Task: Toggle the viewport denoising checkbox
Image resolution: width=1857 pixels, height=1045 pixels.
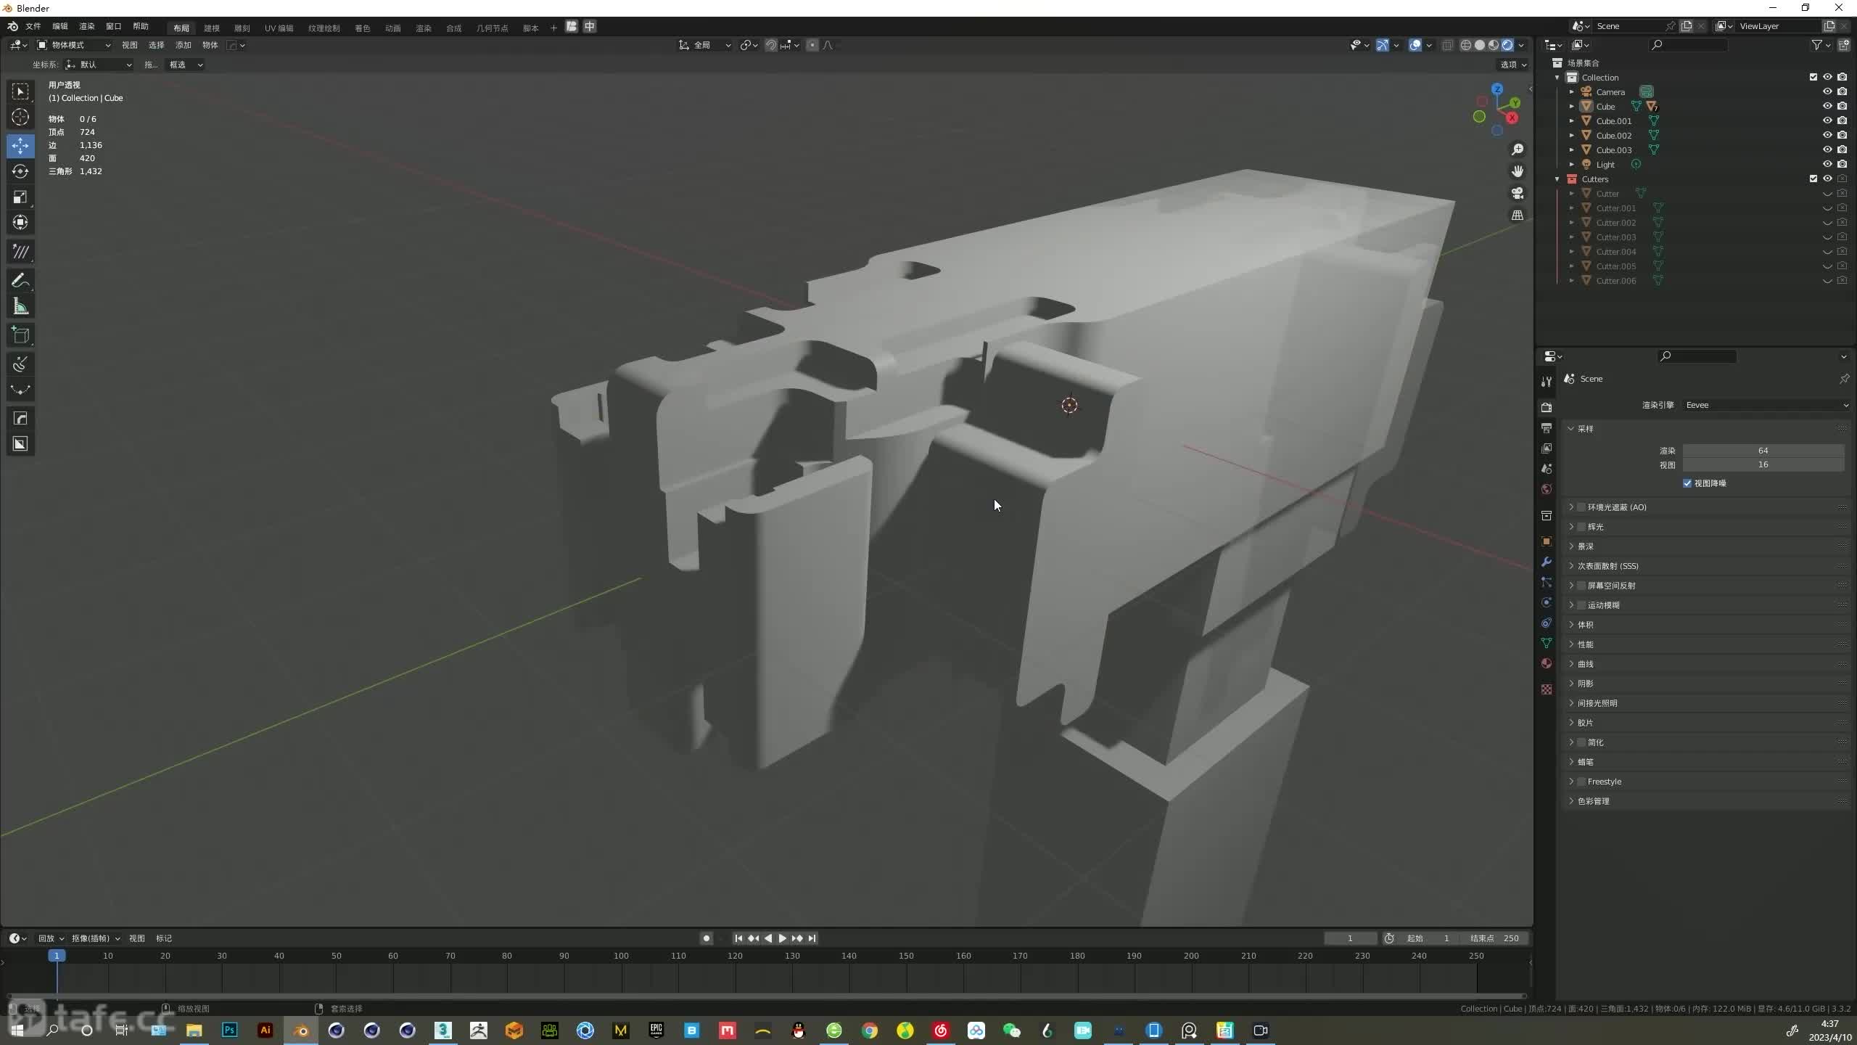Action: 1687,483
